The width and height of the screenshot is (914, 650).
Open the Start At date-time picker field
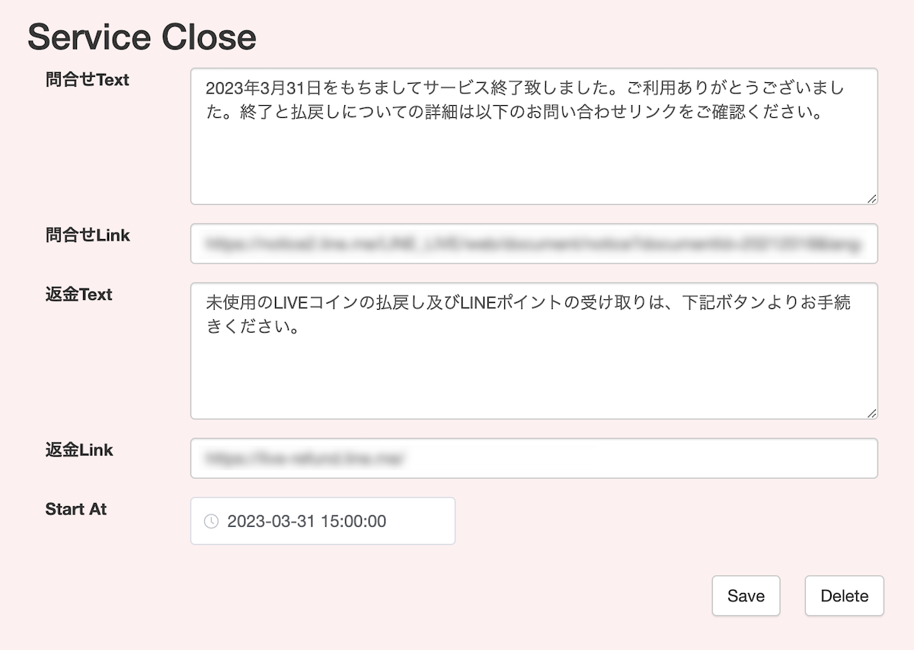tap(322, 521)
